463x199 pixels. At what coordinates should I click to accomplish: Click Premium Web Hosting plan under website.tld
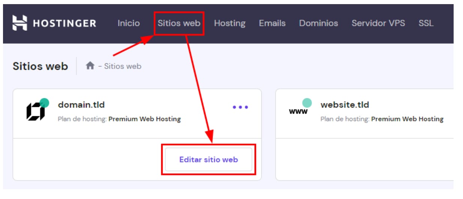(x=407, y=119)
